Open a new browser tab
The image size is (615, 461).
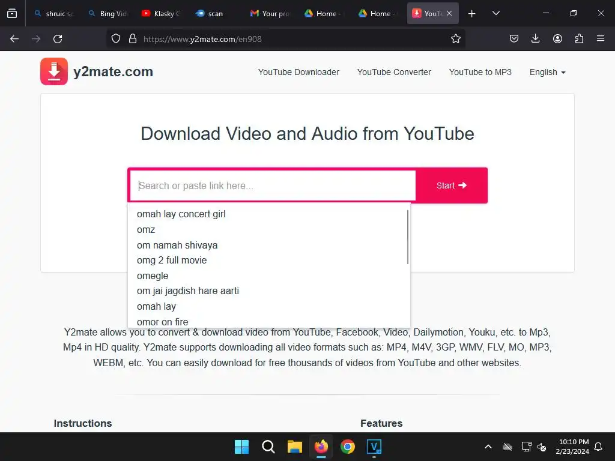coord(472,13)
